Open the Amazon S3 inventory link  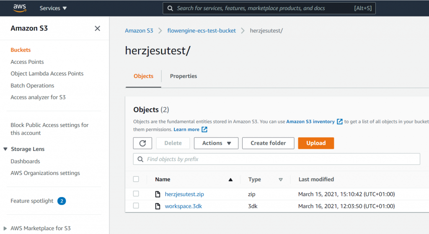tap(310, 122)
